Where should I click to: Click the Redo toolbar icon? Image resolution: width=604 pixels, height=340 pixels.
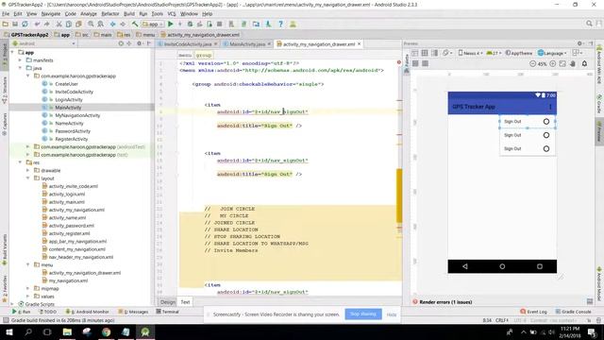[x=46, y=24]
